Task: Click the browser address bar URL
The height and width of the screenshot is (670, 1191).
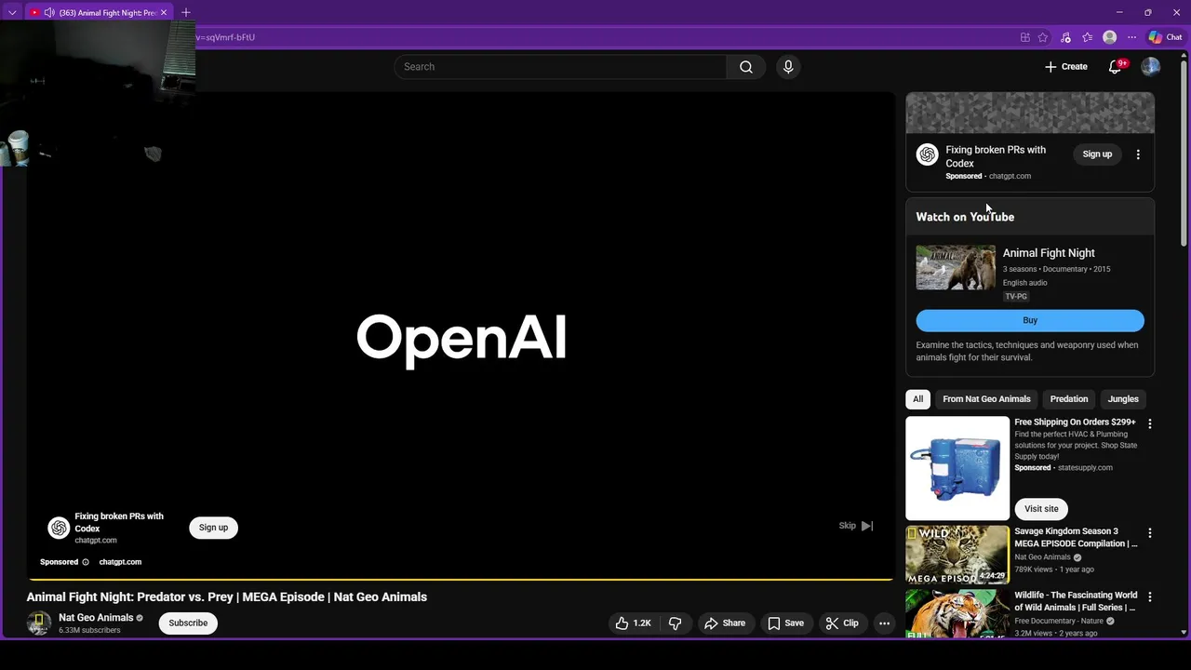Action: (225, 37)
